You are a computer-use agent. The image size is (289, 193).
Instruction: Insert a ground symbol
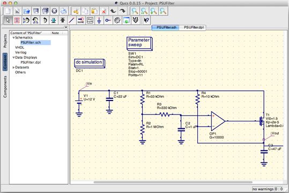[x=99, y=20]
